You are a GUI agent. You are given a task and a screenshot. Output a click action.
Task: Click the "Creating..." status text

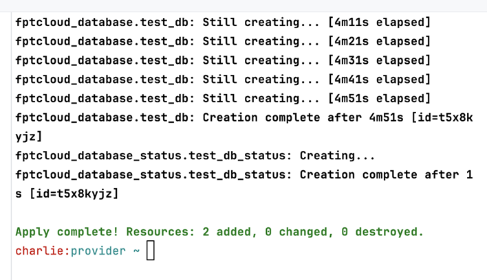pos(337,156)
